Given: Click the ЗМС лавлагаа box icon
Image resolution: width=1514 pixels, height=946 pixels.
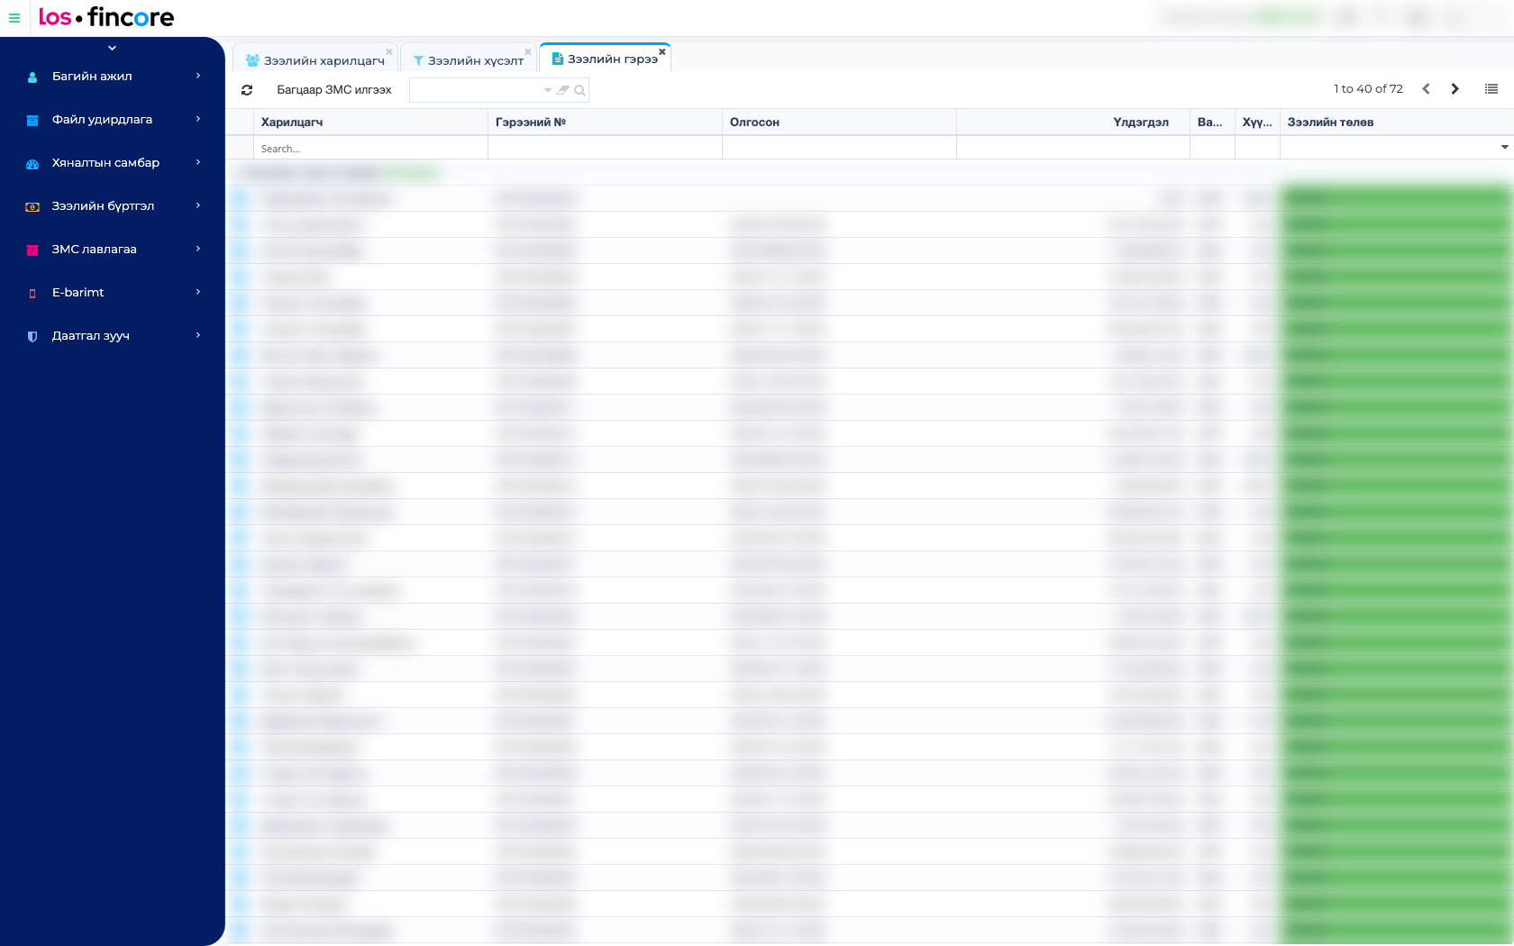Looking at the screenshot, I should [x=32, y=250].
